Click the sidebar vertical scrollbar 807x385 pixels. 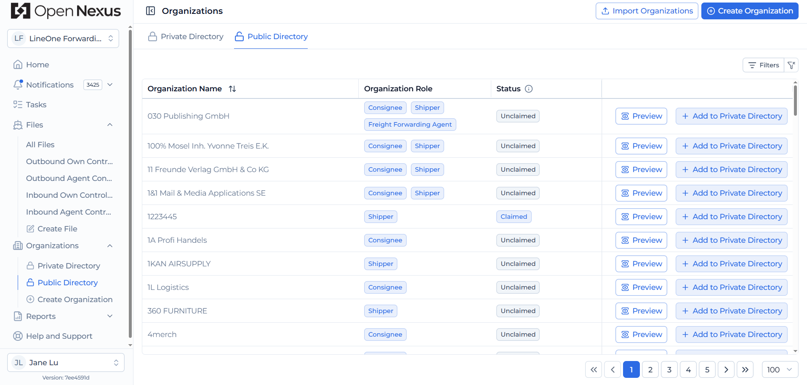point(130,183)
